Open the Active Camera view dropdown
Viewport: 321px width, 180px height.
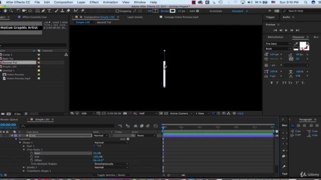181,113
